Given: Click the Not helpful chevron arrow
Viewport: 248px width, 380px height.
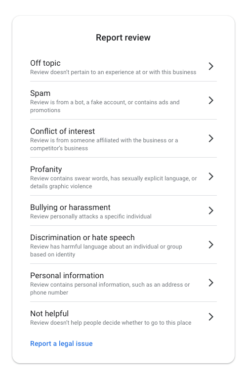Looking at the screenshot, I should point(211,317).
